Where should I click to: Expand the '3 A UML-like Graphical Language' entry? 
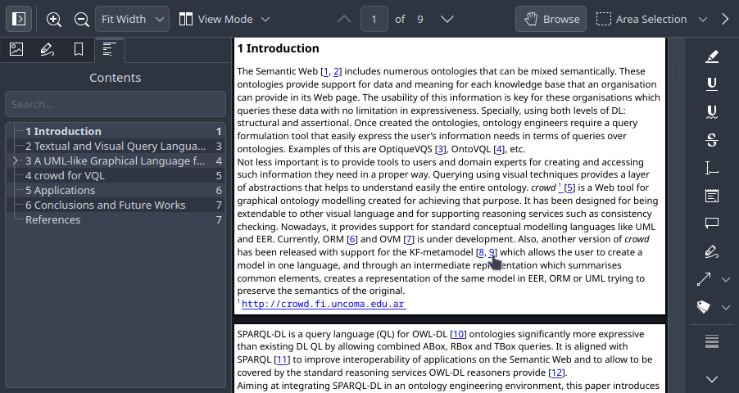[x=15, y=161]
